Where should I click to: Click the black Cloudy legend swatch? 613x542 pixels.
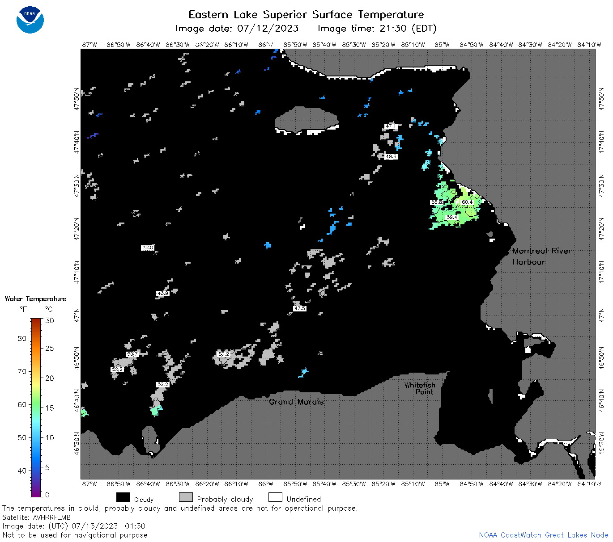123,497
